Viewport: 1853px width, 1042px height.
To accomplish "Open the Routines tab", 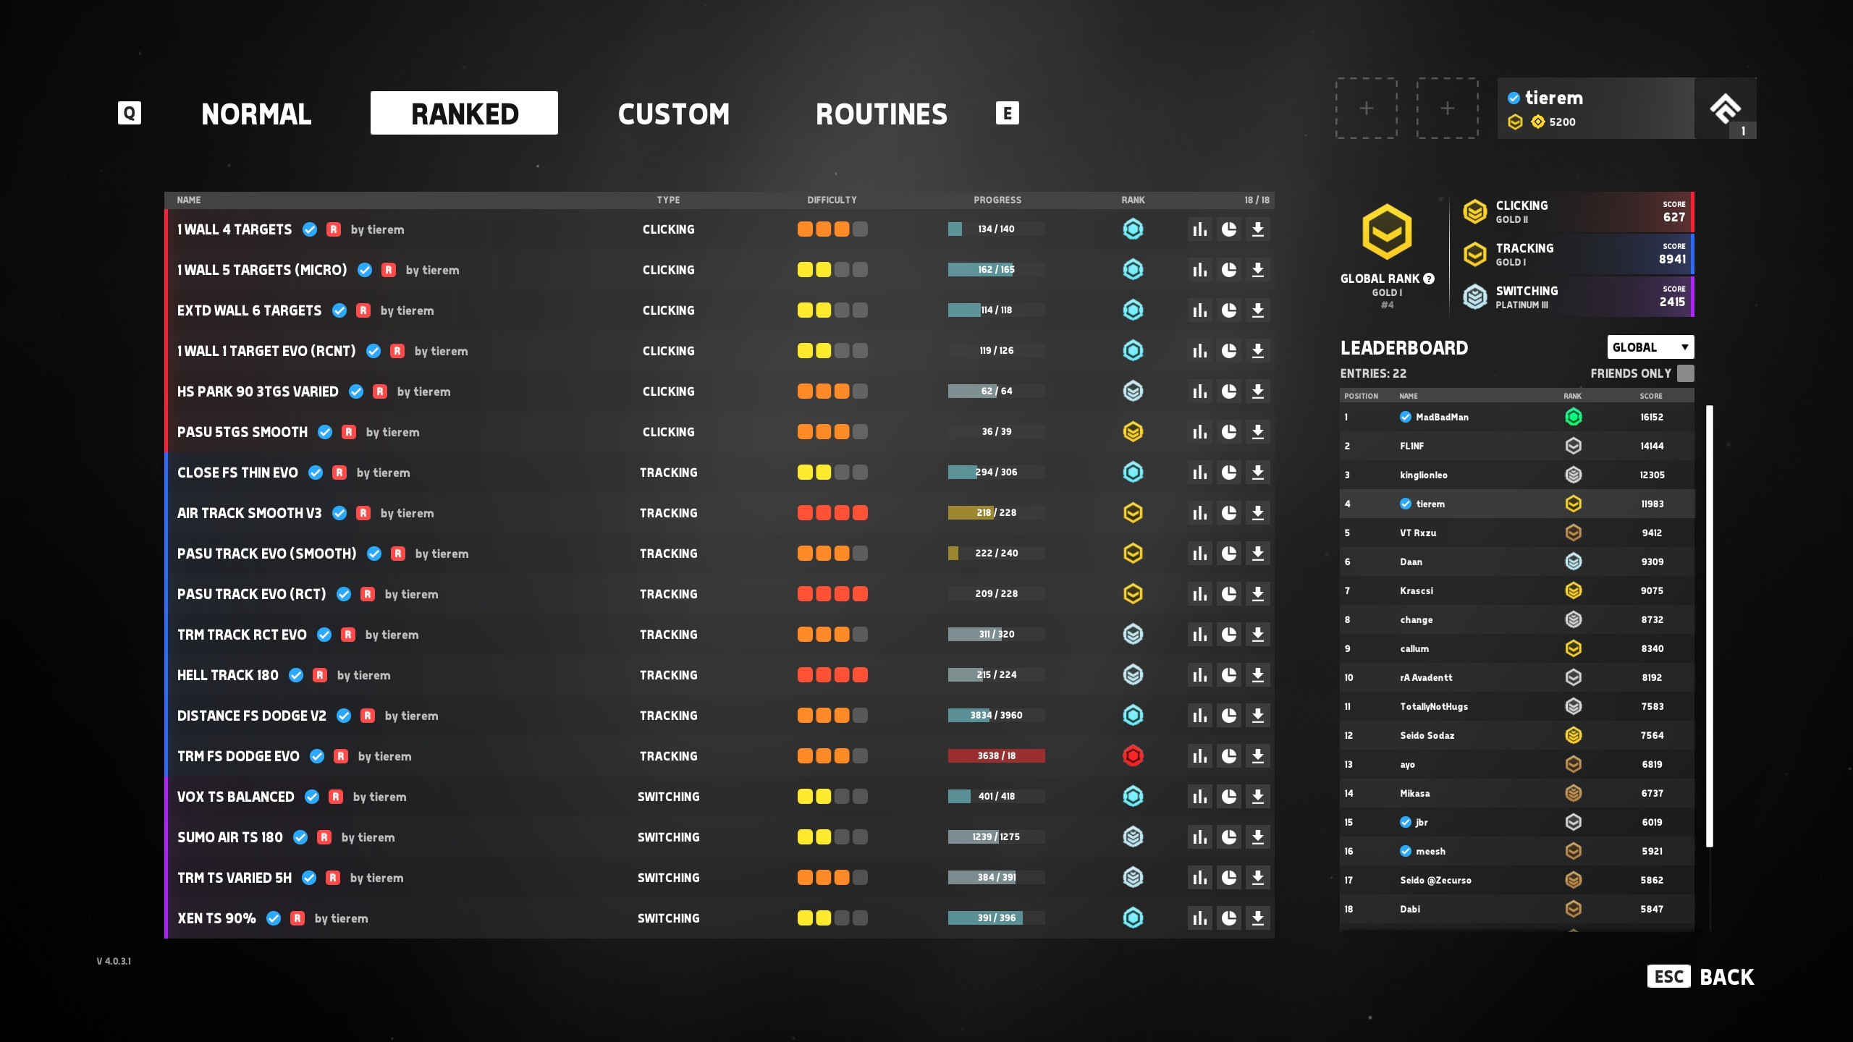I will point(882,113).
